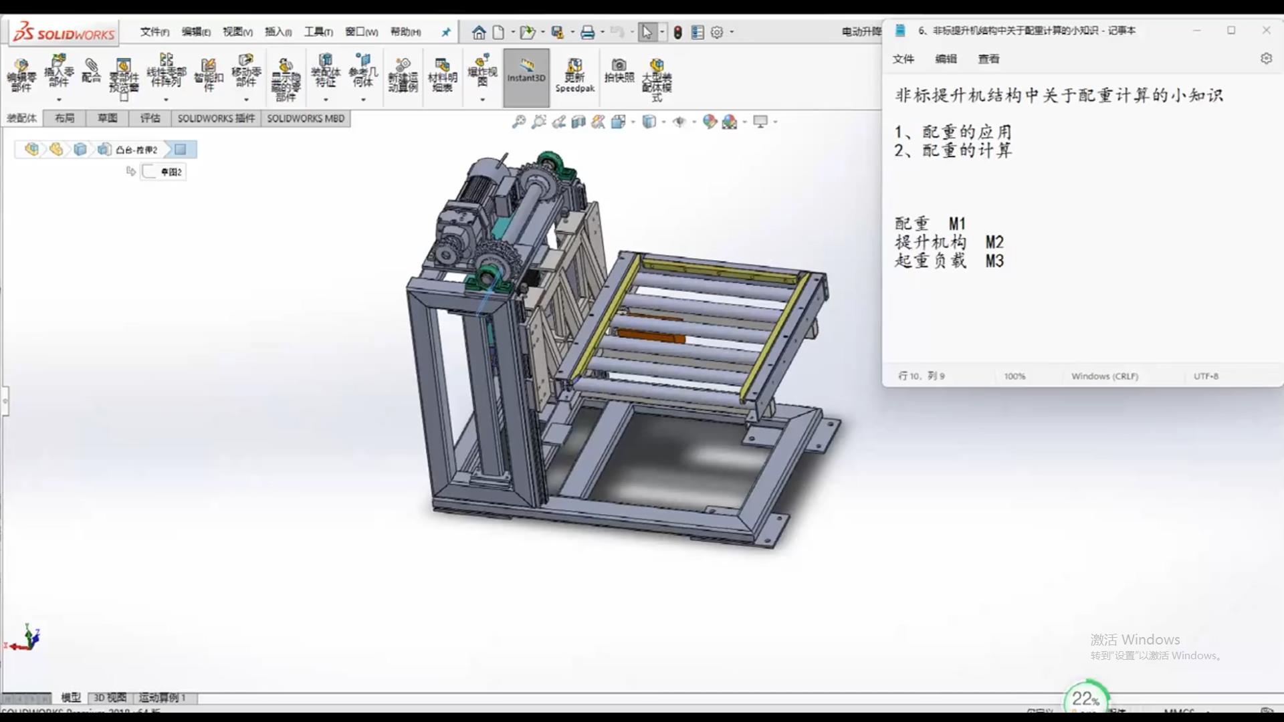The height and width of the screenshot is (722, 1284).
Task: Click the New document icon
Action: pos(499,32)
